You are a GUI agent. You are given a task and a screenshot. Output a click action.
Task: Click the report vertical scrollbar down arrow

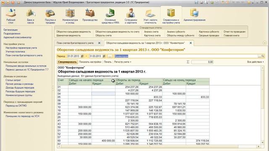point(262,143)
